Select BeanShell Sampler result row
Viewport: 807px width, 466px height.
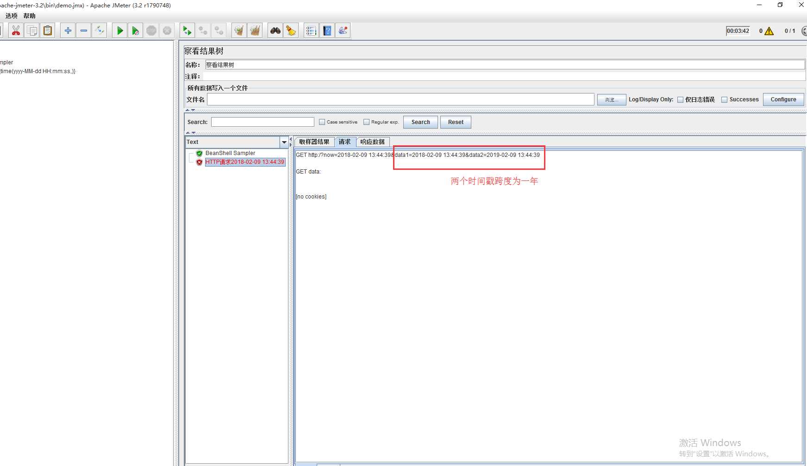(x=231, y=153)
